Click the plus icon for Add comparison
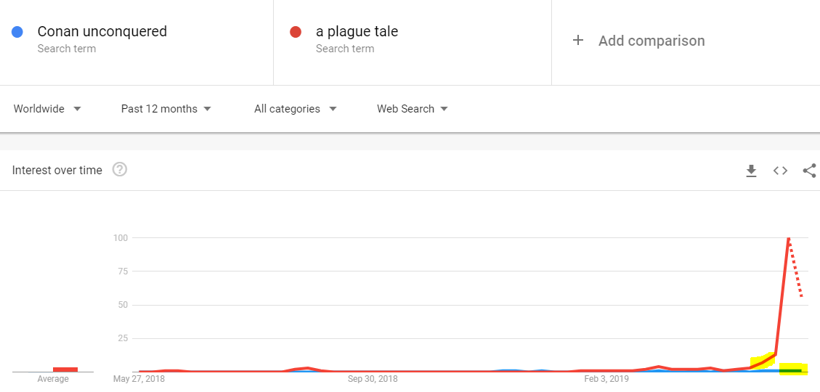The image size is (820, 392). pyautogui.click(x=578, y=41)
